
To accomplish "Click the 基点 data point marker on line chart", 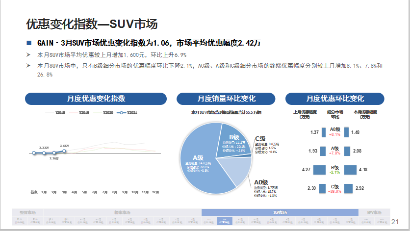I will pyautogui.click(x=34, y=153).
